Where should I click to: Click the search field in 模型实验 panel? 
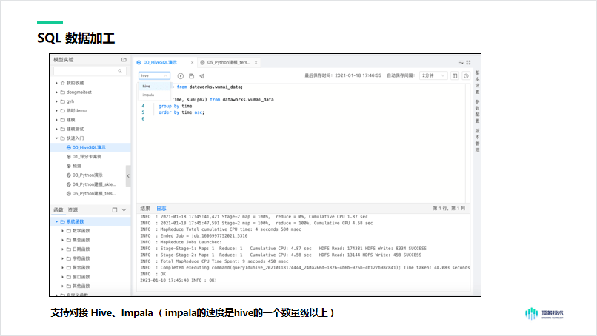point(88,70)
